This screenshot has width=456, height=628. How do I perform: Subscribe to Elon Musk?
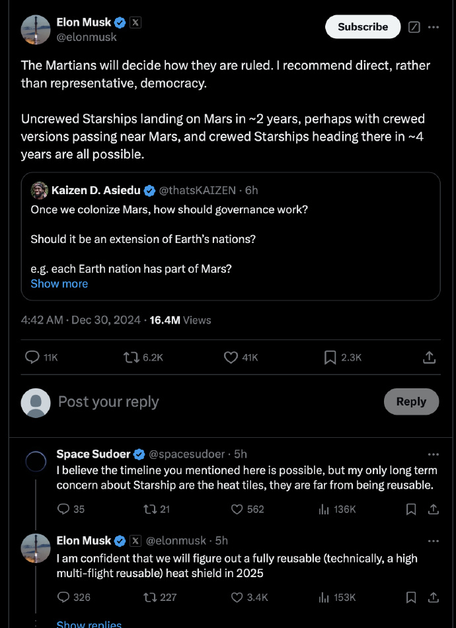point(363,27)
